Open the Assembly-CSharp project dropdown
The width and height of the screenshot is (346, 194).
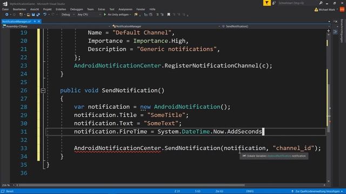[x=56, y=26]
